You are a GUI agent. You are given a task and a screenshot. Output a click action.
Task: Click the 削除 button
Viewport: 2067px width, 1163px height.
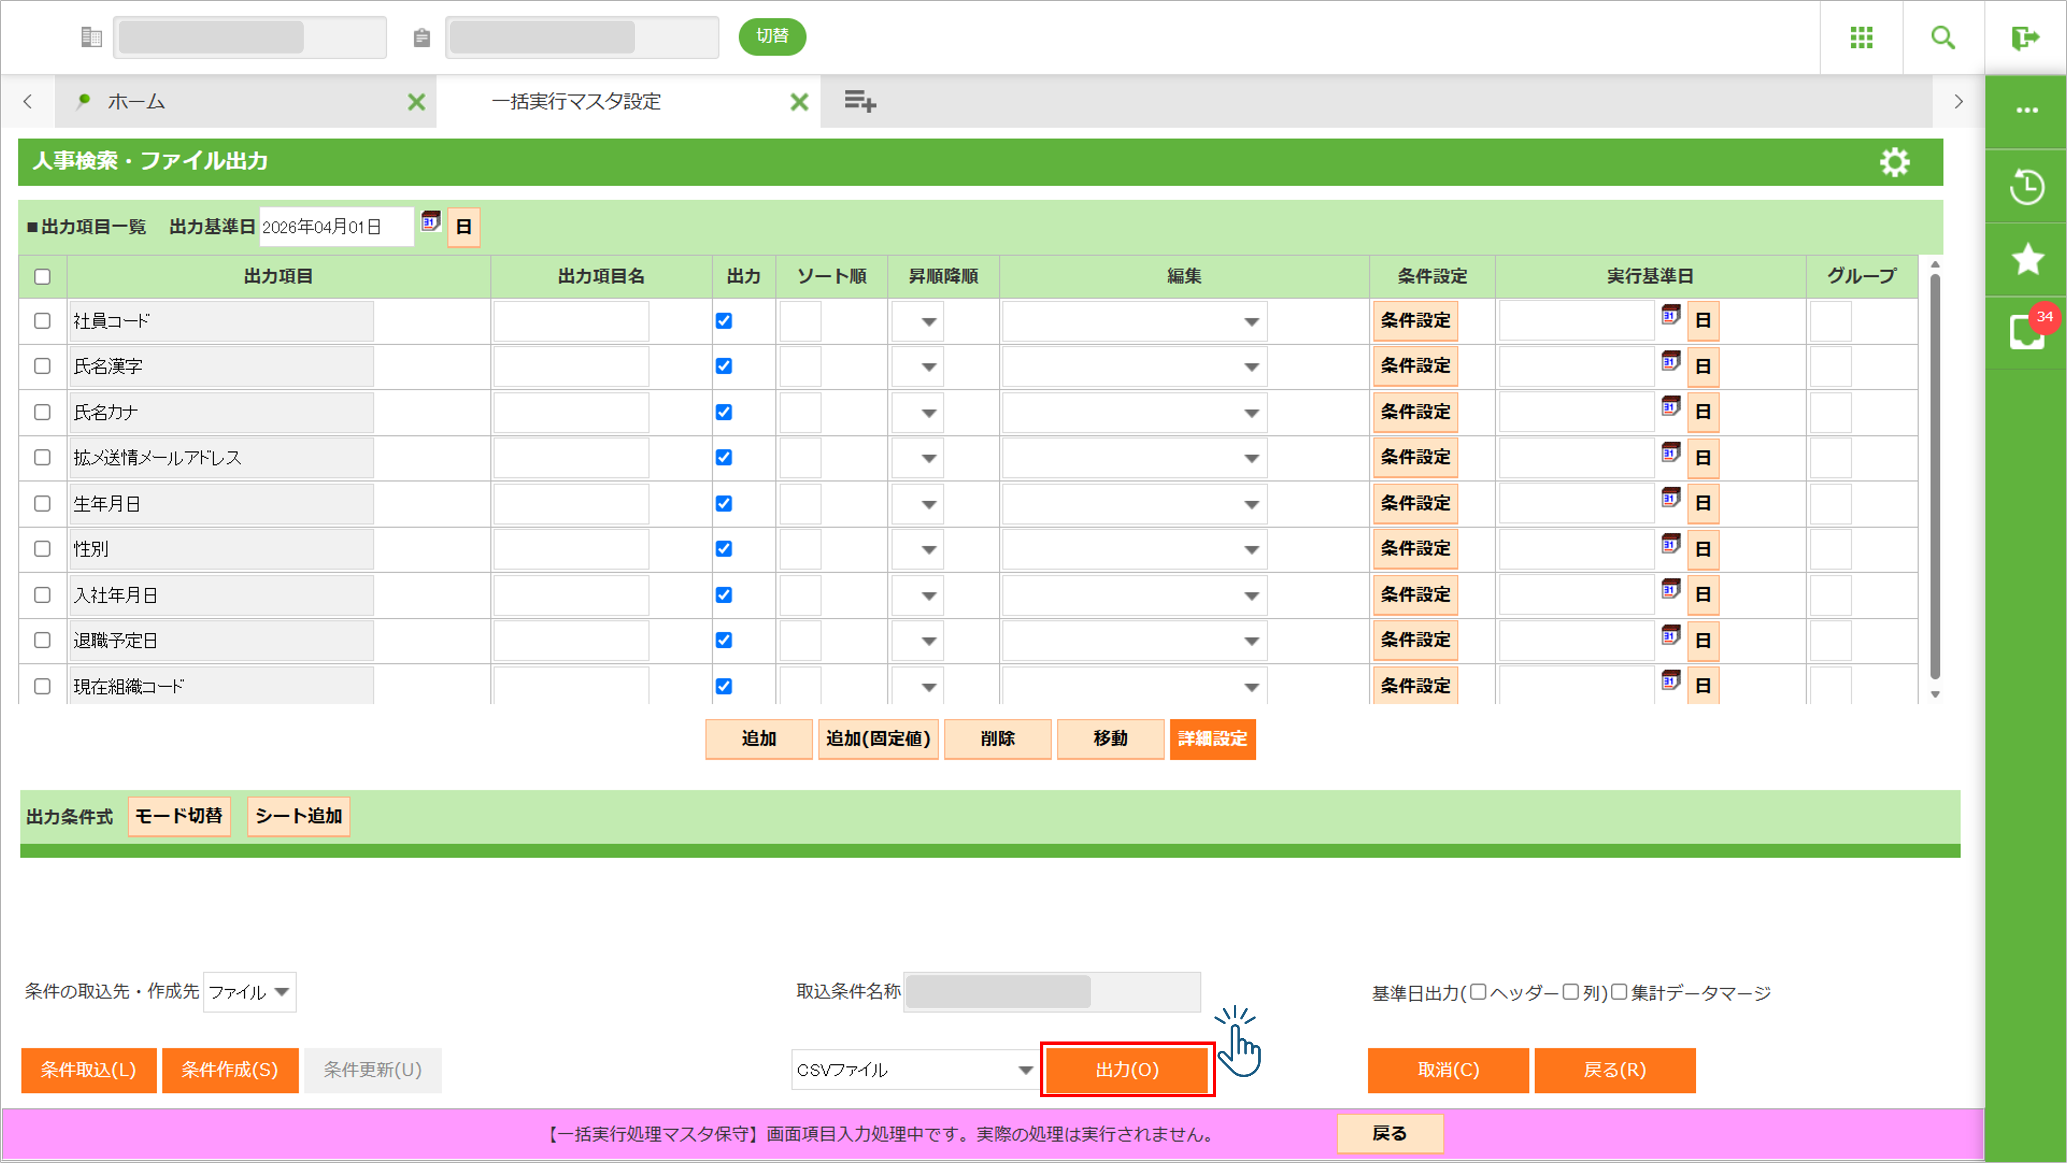click(x=997, y=739)
